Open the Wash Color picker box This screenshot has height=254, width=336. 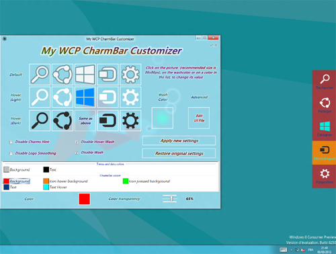pos(163,118)
